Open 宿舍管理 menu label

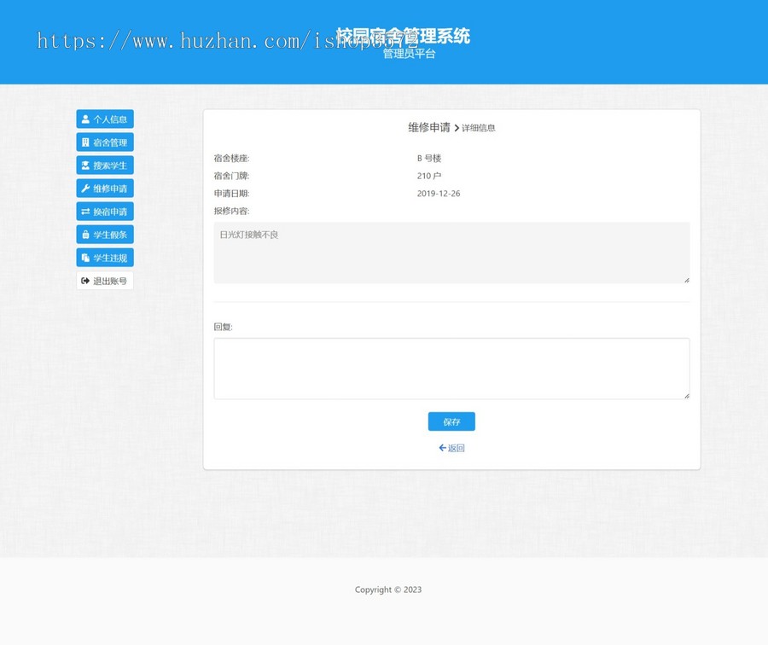click(110, 142)
